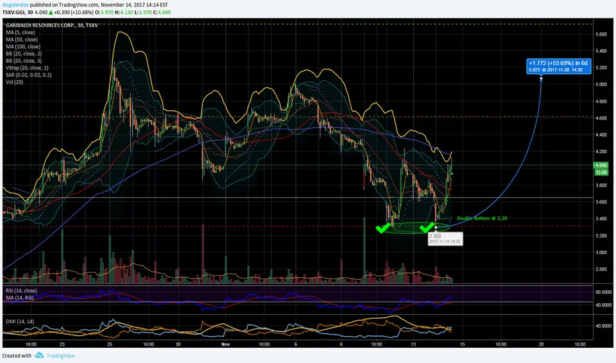Select the MA (100, close) indicator label
This screenshot has height=363, width=616.
[23, 47]
